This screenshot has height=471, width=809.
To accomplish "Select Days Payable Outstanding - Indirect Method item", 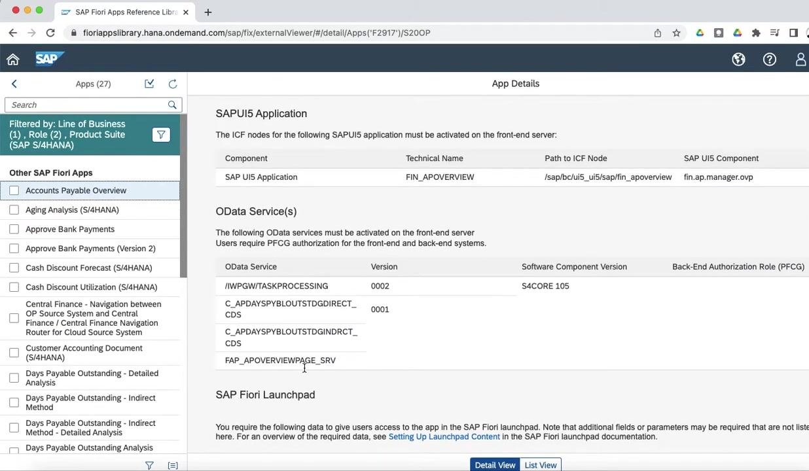I will 90,402.
